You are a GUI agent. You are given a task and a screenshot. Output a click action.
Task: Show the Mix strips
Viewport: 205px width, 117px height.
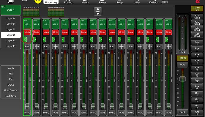11,74
